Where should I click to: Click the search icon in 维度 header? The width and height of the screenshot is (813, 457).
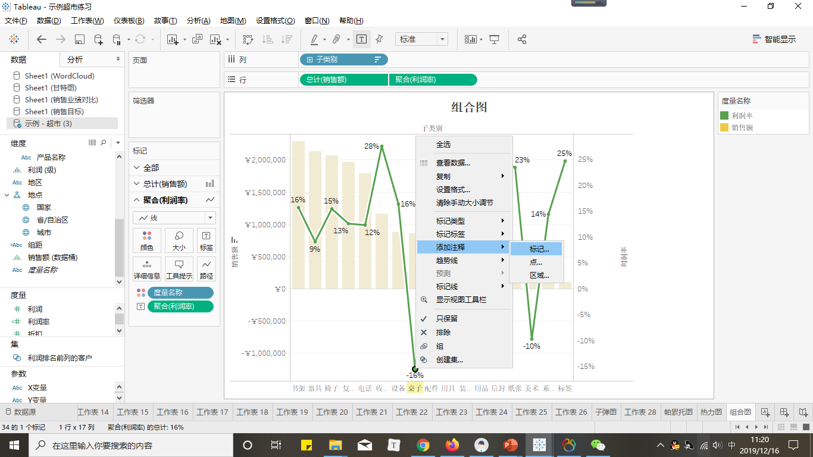[104, 143]
